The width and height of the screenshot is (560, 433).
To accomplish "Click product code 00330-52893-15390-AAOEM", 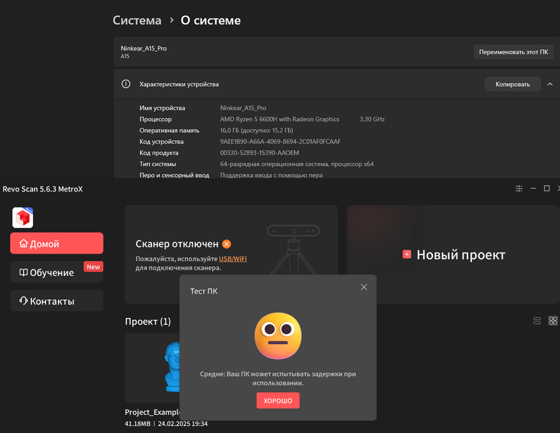I will [260, 153].
